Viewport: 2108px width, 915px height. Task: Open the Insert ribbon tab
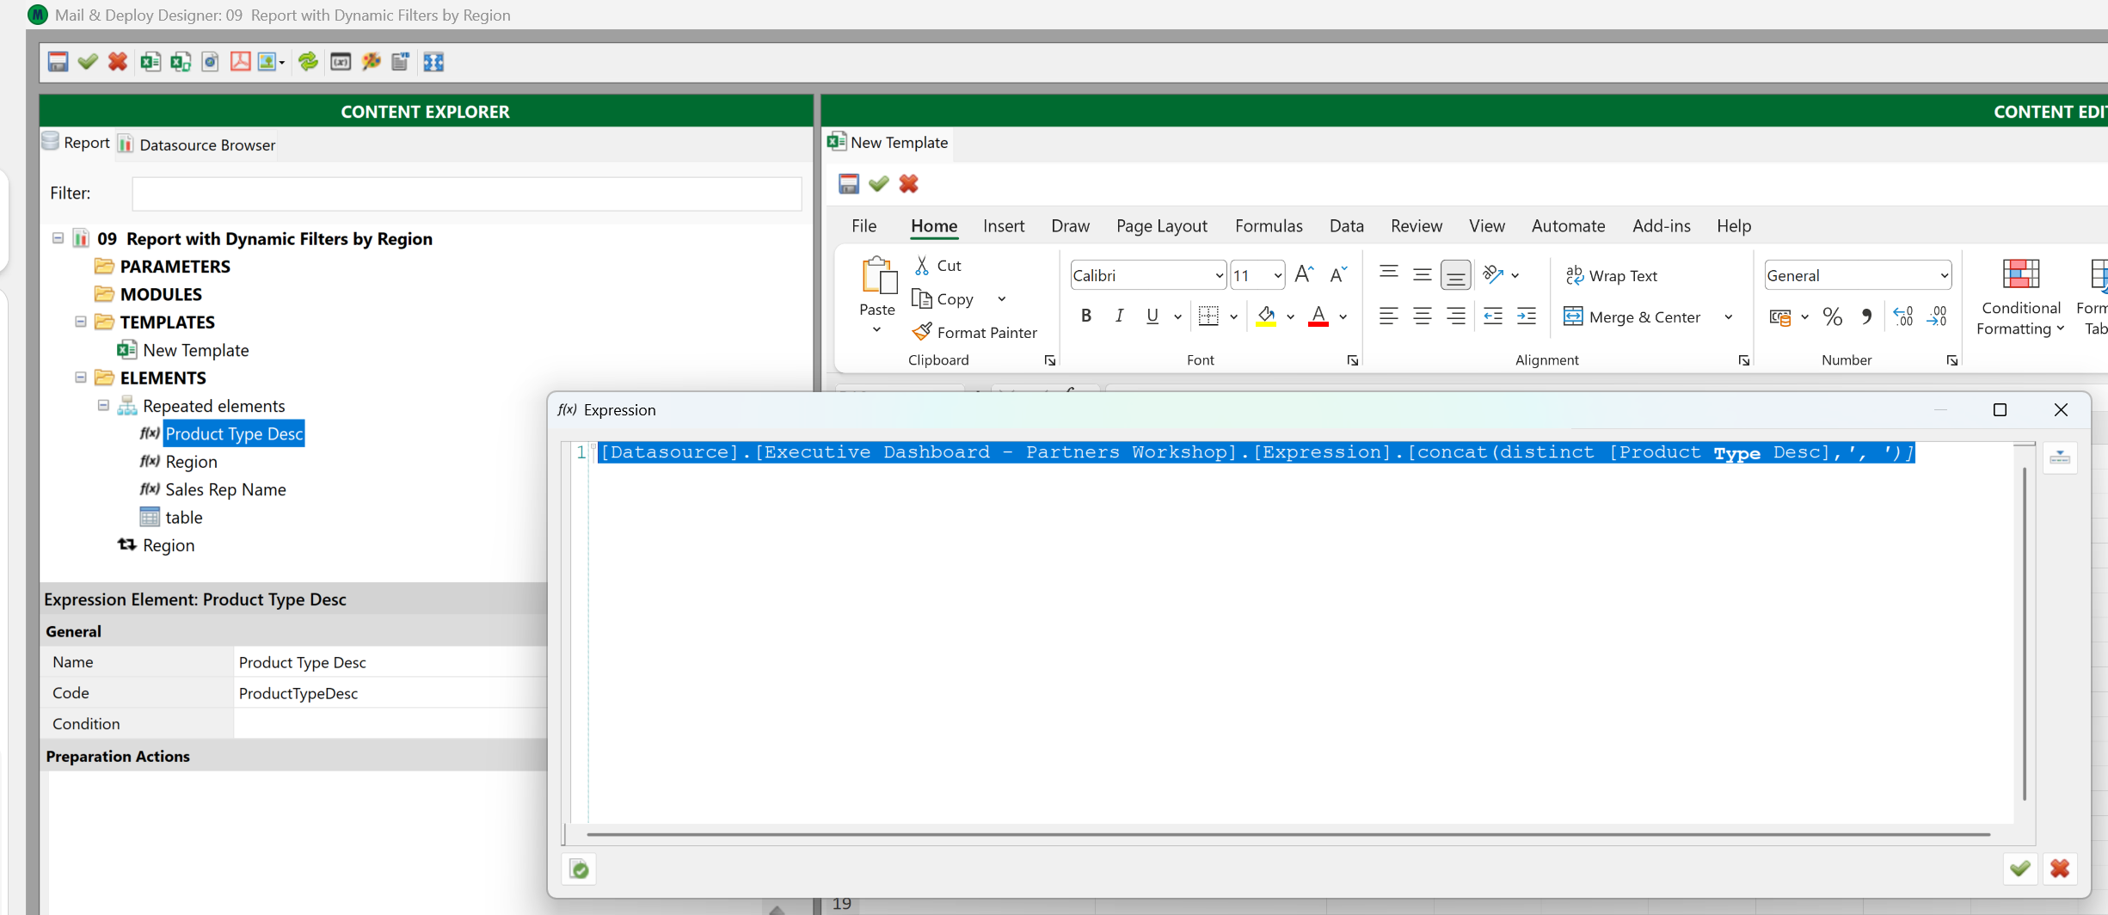point(1003,226)
